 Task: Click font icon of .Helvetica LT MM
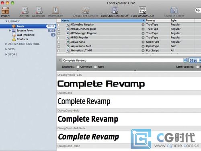point(68,51)
